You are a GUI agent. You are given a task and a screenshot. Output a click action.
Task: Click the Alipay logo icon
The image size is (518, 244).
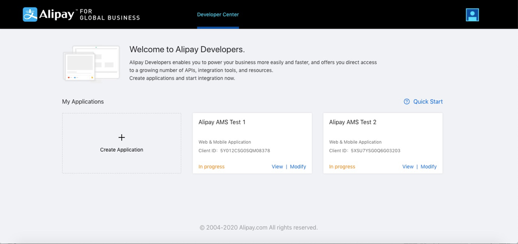tap(30, 14)
